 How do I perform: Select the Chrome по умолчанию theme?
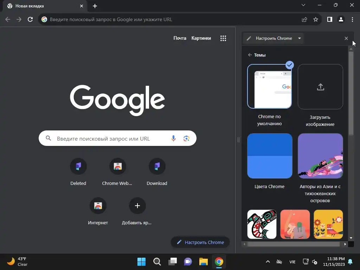pos(270,86)
